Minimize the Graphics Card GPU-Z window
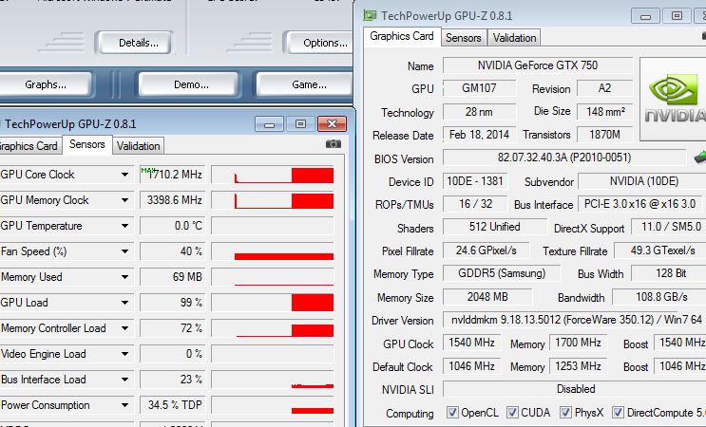Viewport: 706px width, 427px height. click(x=646, y=15)
